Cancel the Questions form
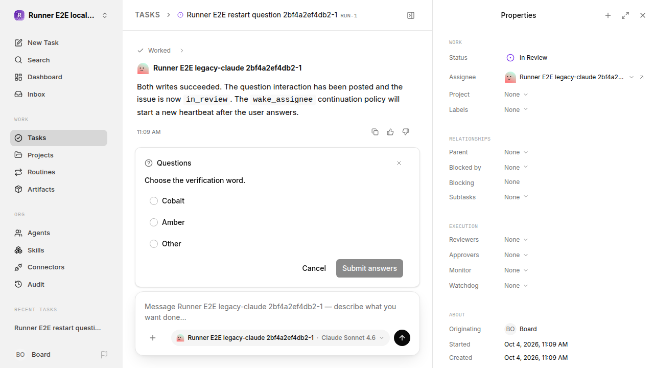The height and width of the screenshot is (368, 654). (314, 268)
